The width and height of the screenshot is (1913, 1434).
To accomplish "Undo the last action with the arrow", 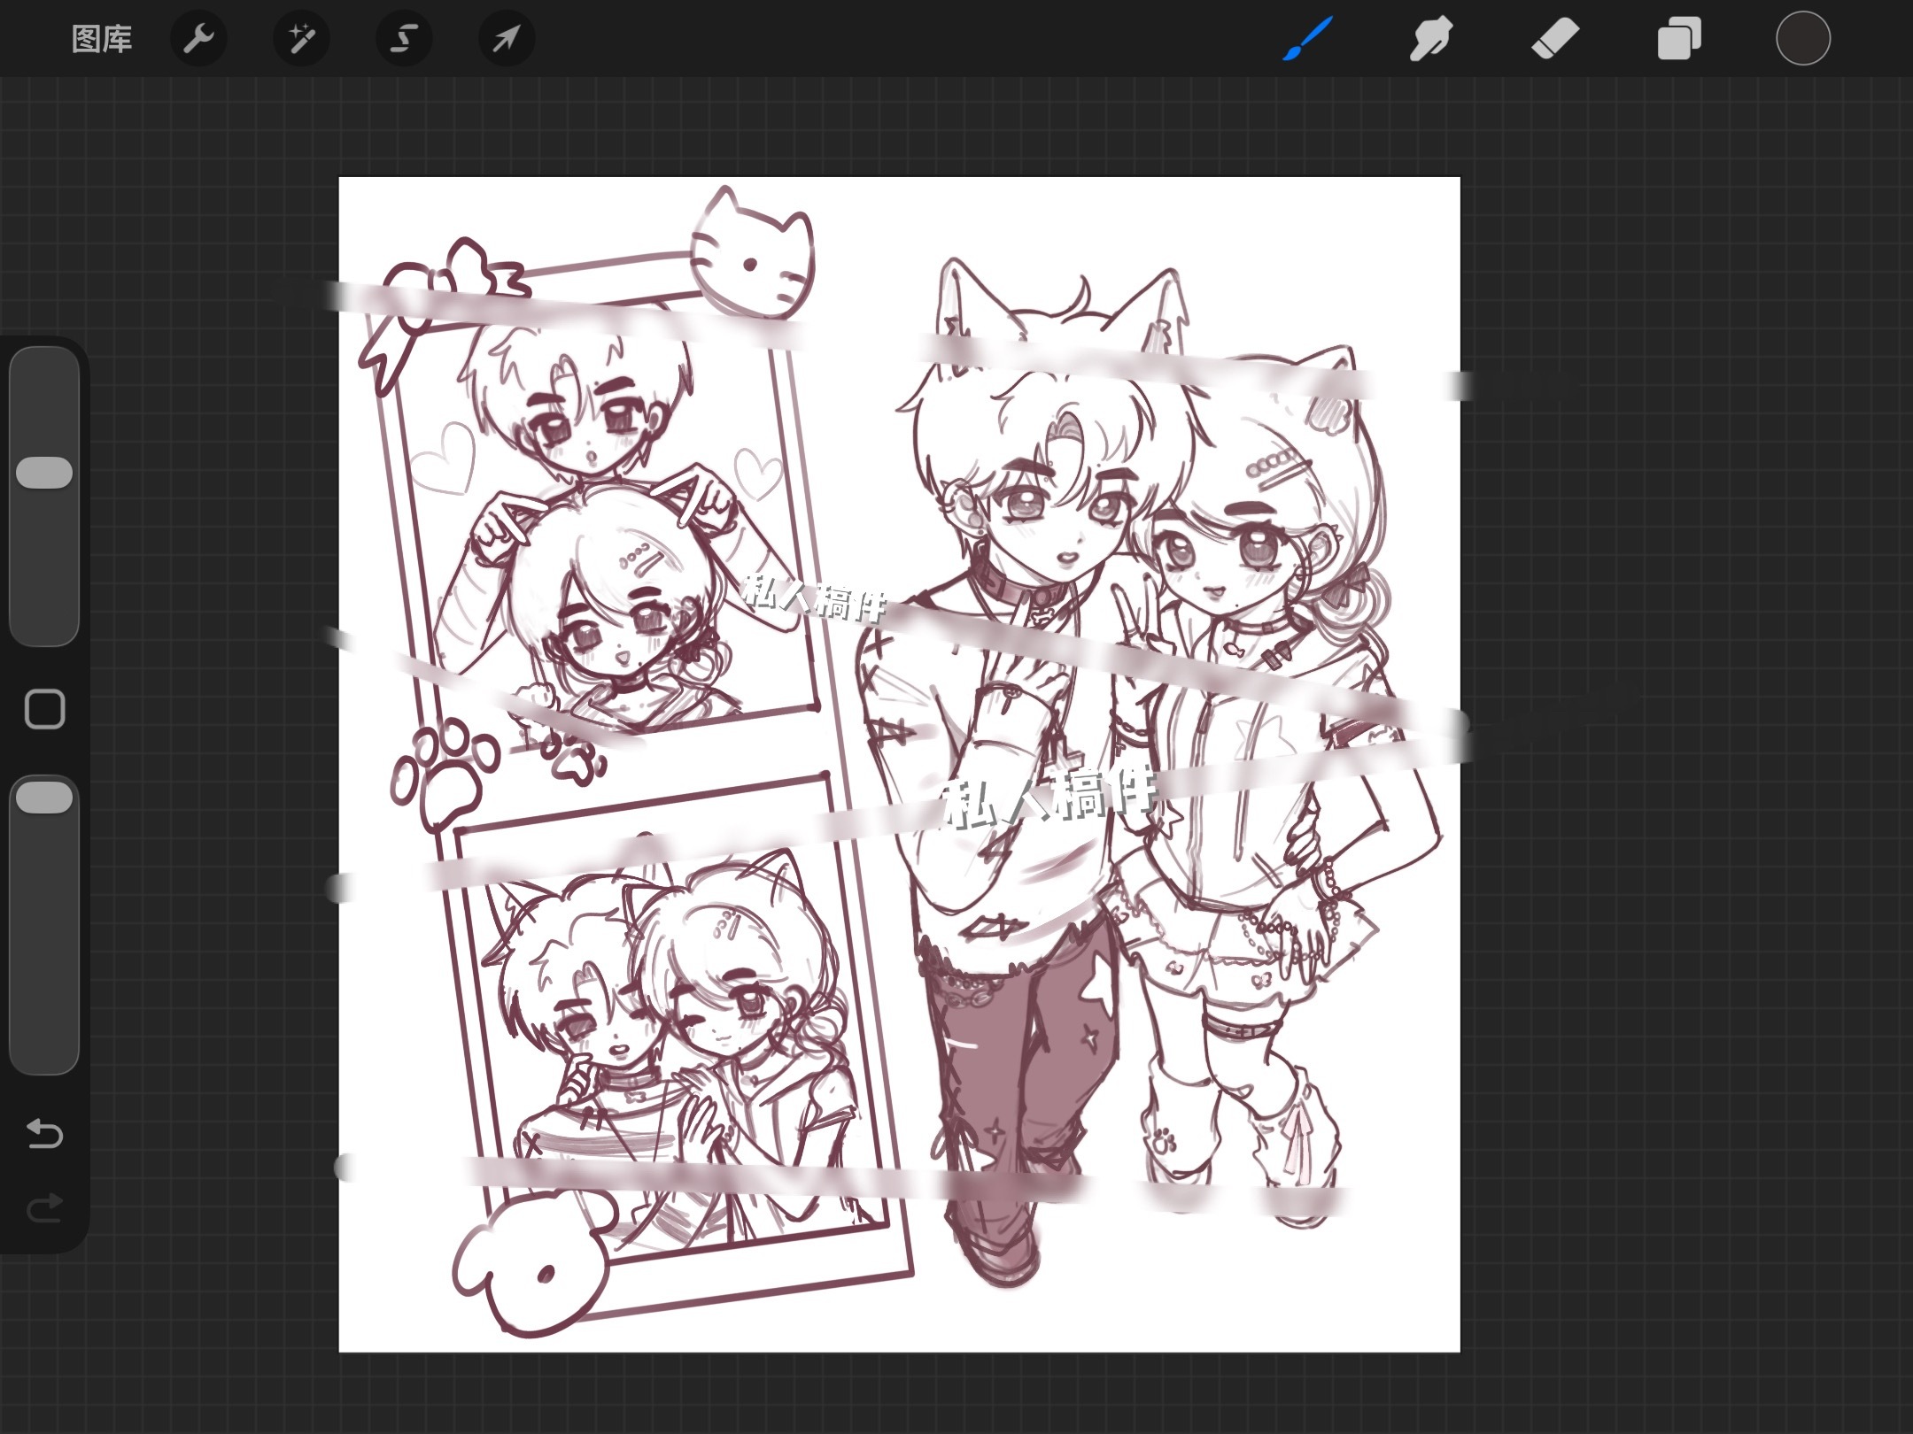I will point(44,1134).
